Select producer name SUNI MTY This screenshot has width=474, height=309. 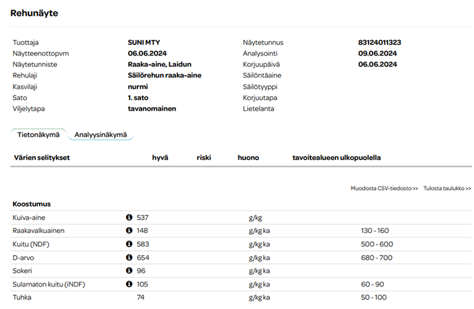pos(144,42)
